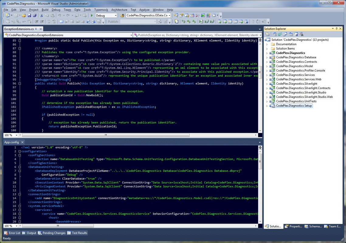
Task: Switch to the Team Explorer bottom tab
Action: pos(333,226)
